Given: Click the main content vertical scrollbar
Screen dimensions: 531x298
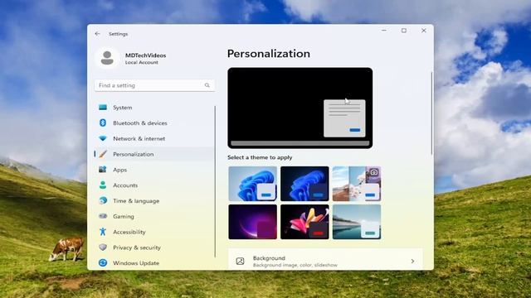Looking at the screenshot, I should 431,113.
